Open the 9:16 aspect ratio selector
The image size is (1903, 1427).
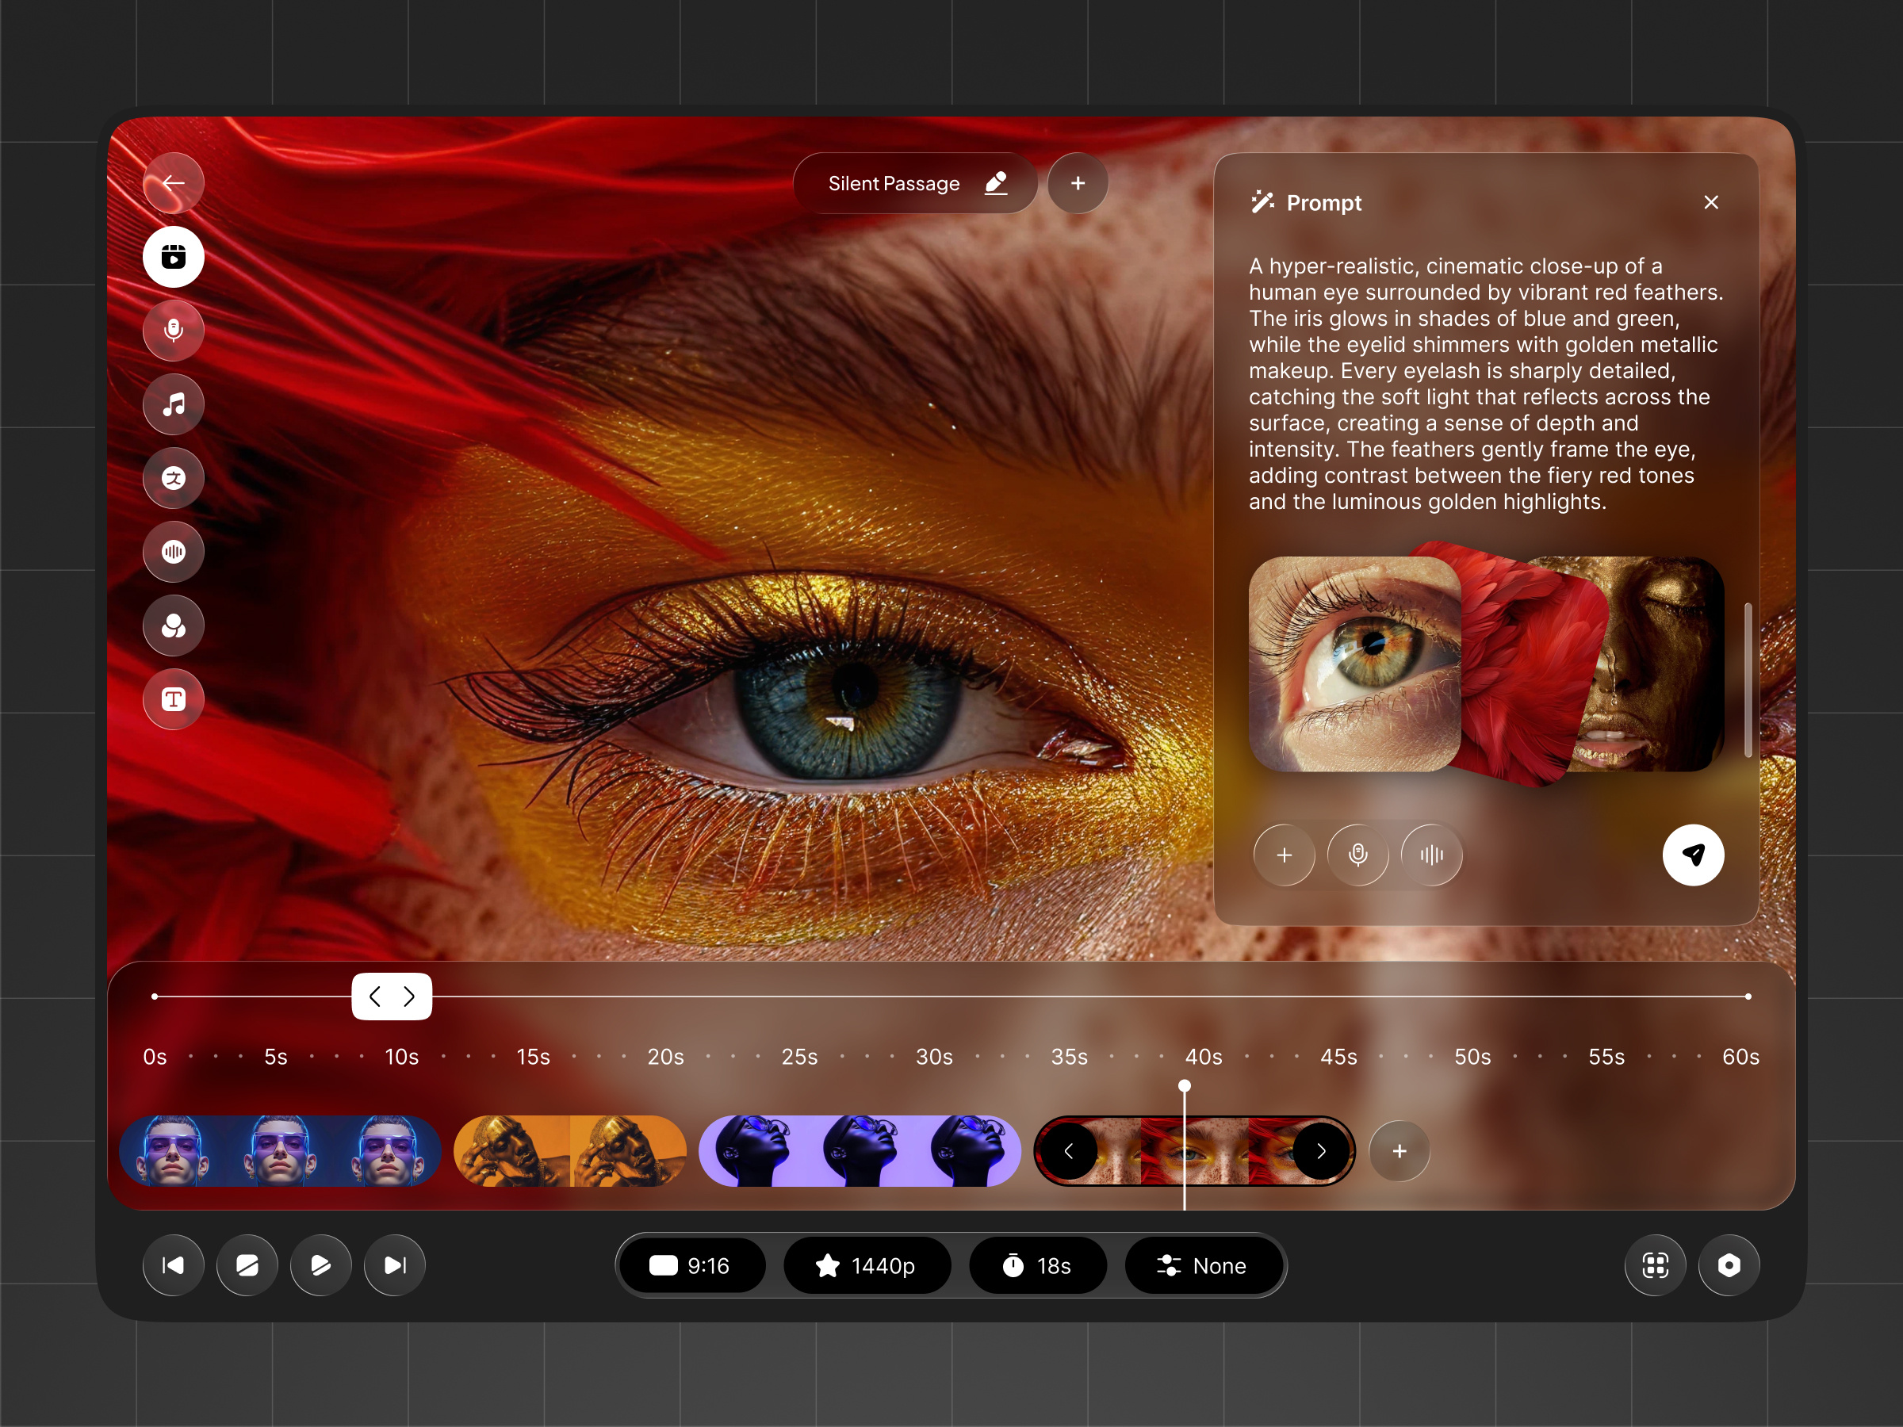(691, 1265)
